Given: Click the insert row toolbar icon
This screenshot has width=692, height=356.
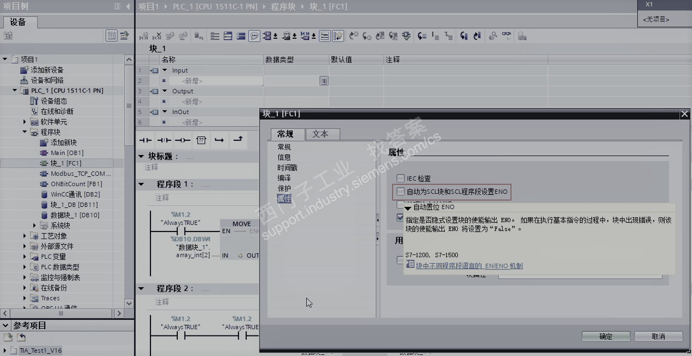Looking at the screenshot, I should point(169,36).
